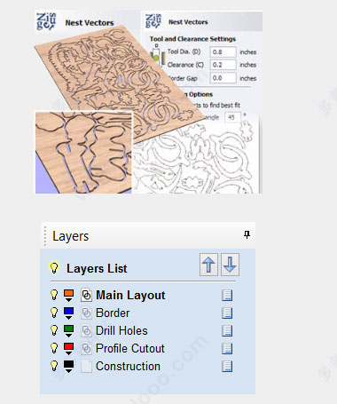The height and width of the screenshot is (404, 337).
Task: Open the Profile Cutout red color dropdown
Action: point(68,349)
